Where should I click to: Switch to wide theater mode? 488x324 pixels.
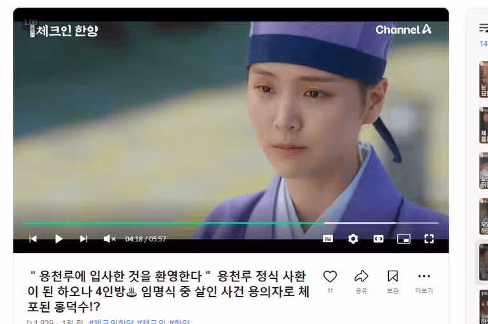[x=379, y=239]
